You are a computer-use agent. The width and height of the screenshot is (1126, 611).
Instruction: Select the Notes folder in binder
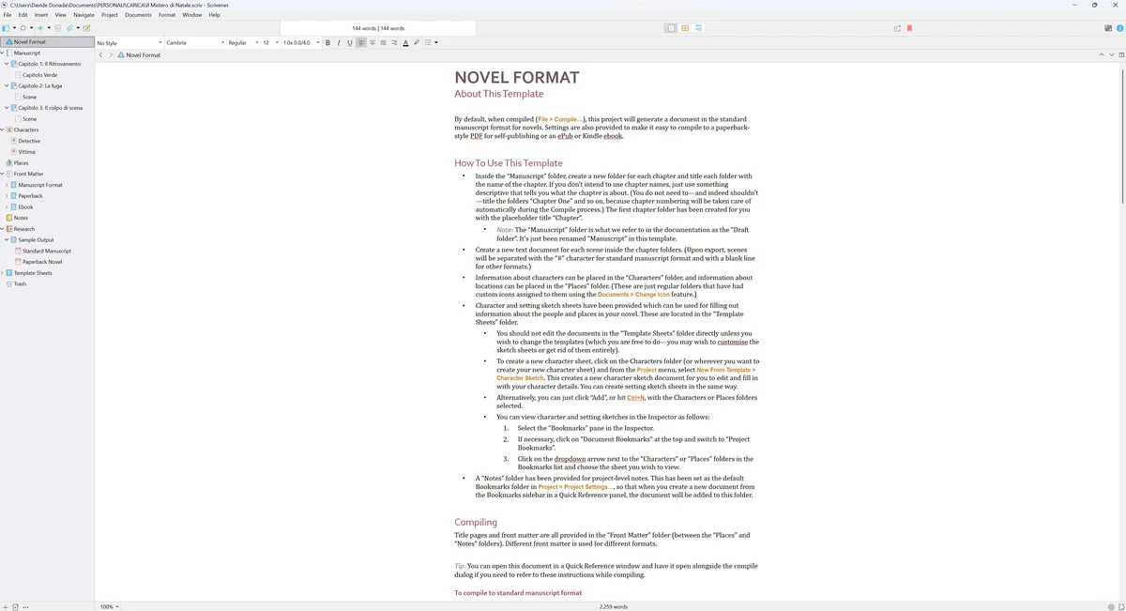(x=21, y=218)
